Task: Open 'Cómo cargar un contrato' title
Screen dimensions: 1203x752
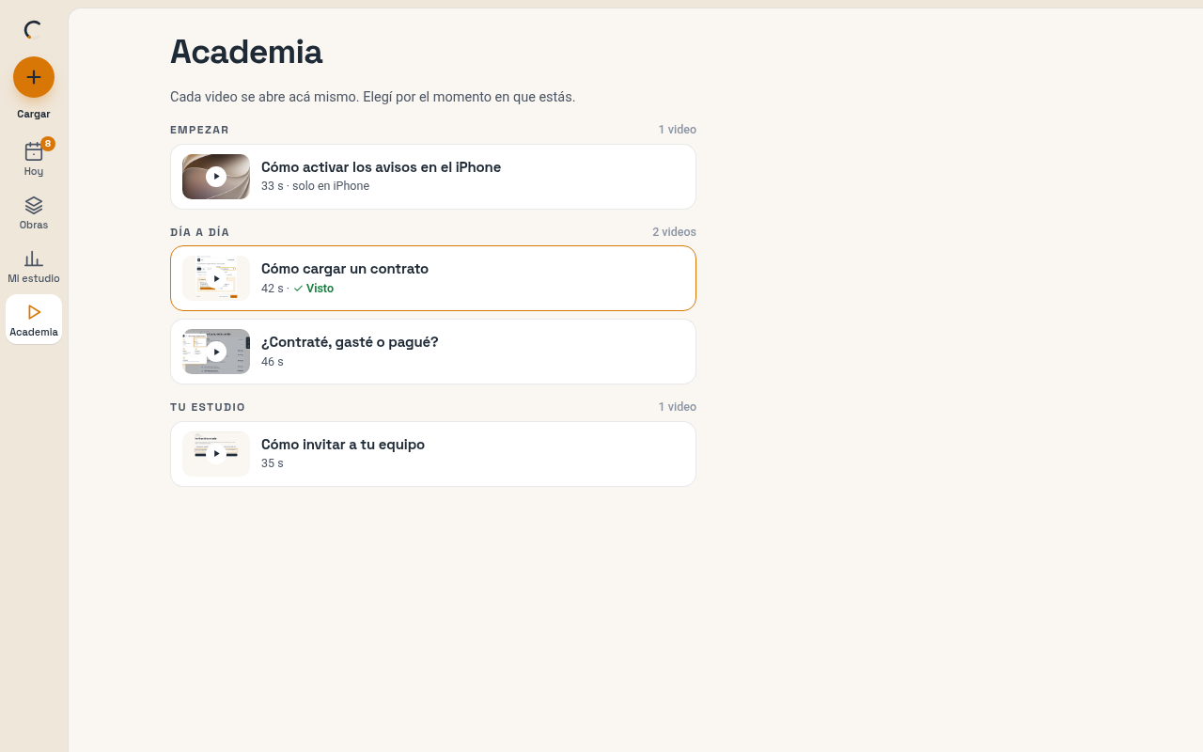Action: [x=345, y=269]
